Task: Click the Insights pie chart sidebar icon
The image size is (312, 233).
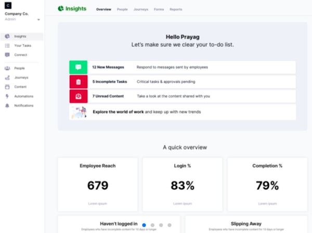Action: [7, 36]
